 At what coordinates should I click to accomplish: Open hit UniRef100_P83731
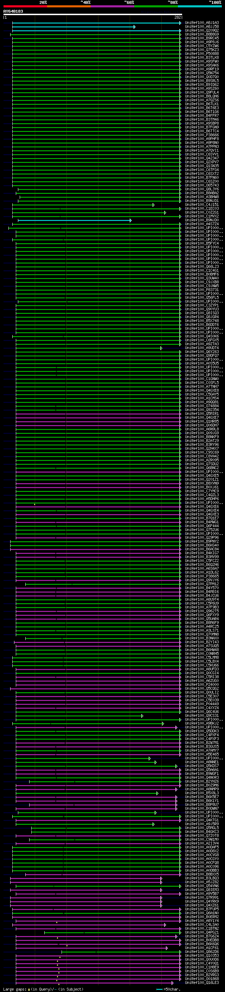coord(202,290)
